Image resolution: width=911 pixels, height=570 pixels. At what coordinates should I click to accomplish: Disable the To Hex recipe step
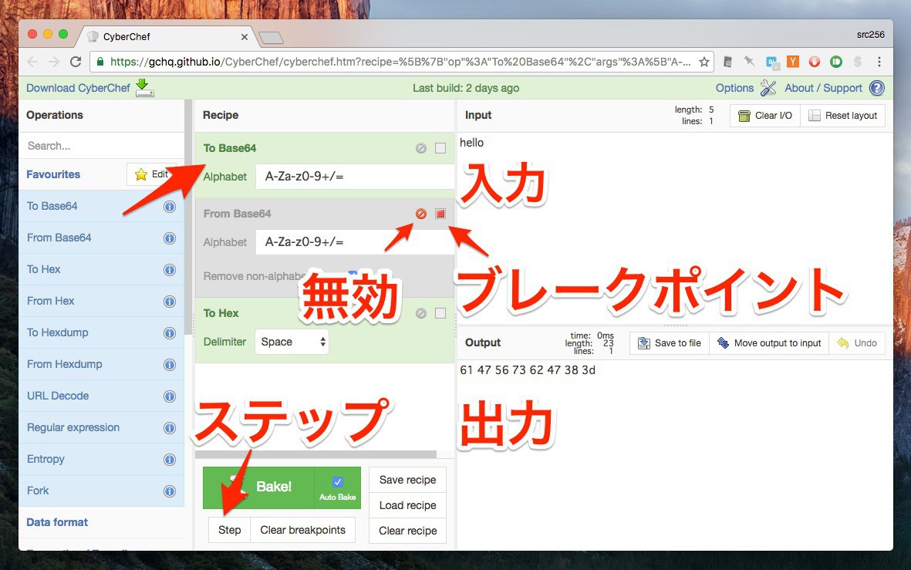coord(421,313)
